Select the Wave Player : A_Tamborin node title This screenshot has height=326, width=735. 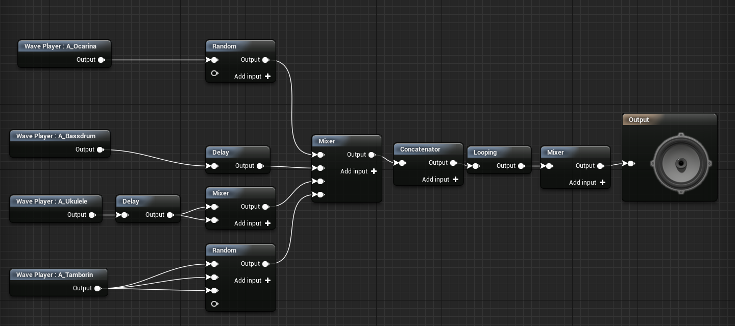tap(55, 275)
